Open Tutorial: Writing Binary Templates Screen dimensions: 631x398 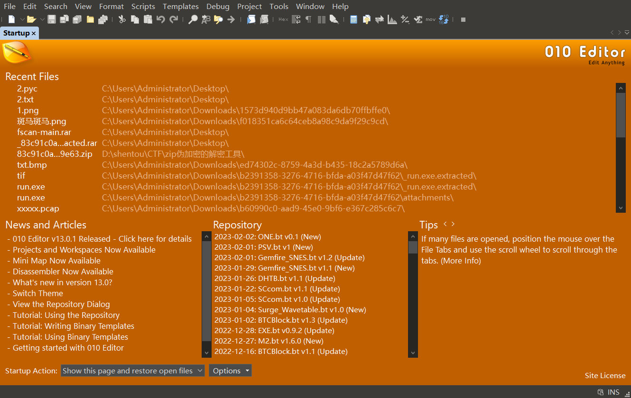[74, 326]
